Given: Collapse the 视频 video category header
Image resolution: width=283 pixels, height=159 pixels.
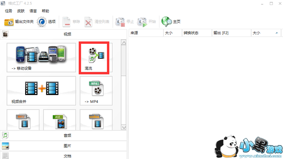Looking at the screenshot, I should pos(63,34).
